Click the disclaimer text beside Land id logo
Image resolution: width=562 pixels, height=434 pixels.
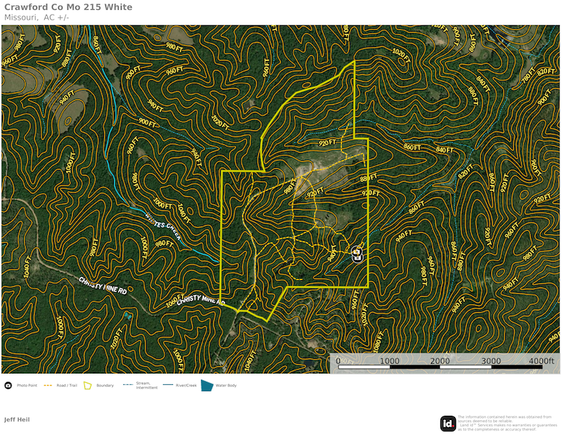pyautogui.click(x=504, y=423)
